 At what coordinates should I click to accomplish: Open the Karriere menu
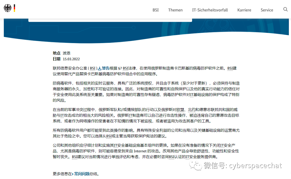click(244, 10)
